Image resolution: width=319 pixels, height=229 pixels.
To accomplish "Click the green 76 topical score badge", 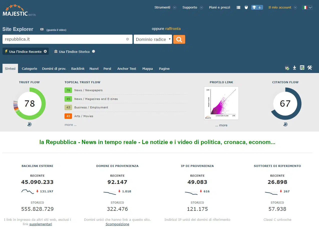I will pos(68,90).
